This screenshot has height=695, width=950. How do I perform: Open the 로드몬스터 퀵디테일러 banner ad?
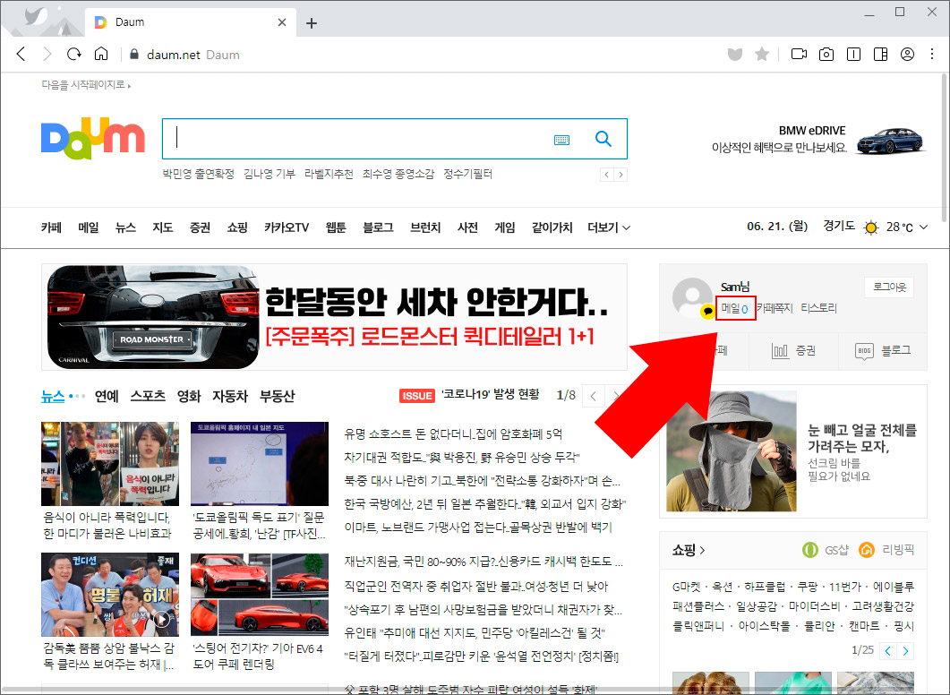pyautogui.click(x=335, y=317)
